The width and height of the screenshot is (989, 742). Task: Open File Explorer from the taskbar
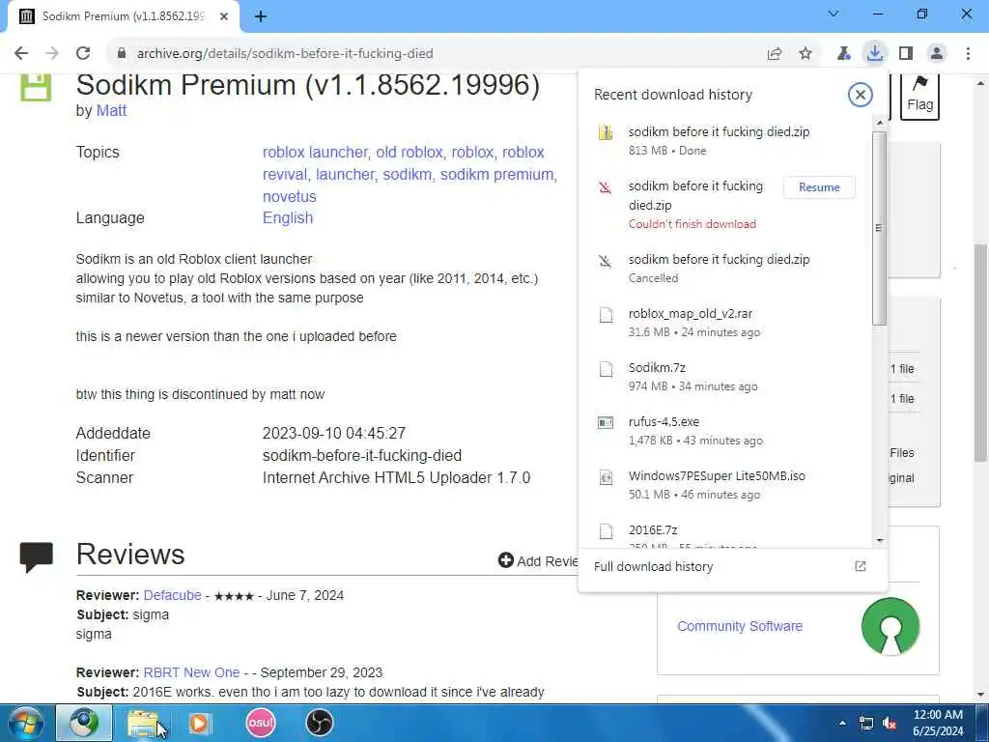(x=143, y=723)
